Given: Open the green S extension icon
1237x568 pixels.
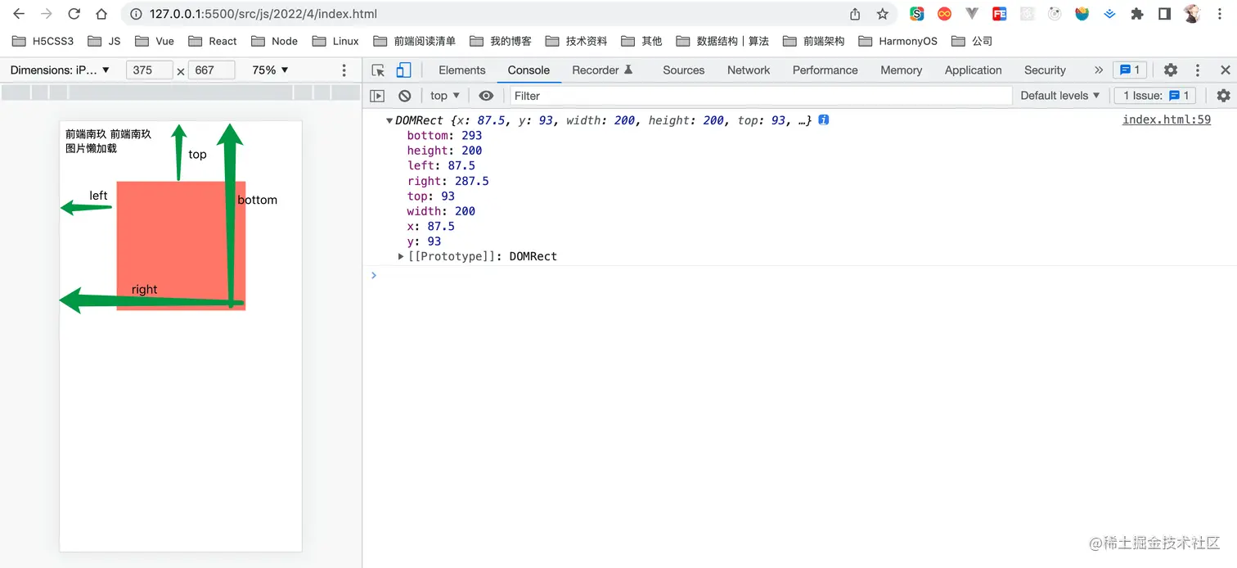Looking at the screenshot, I should (x=917, y=14).
